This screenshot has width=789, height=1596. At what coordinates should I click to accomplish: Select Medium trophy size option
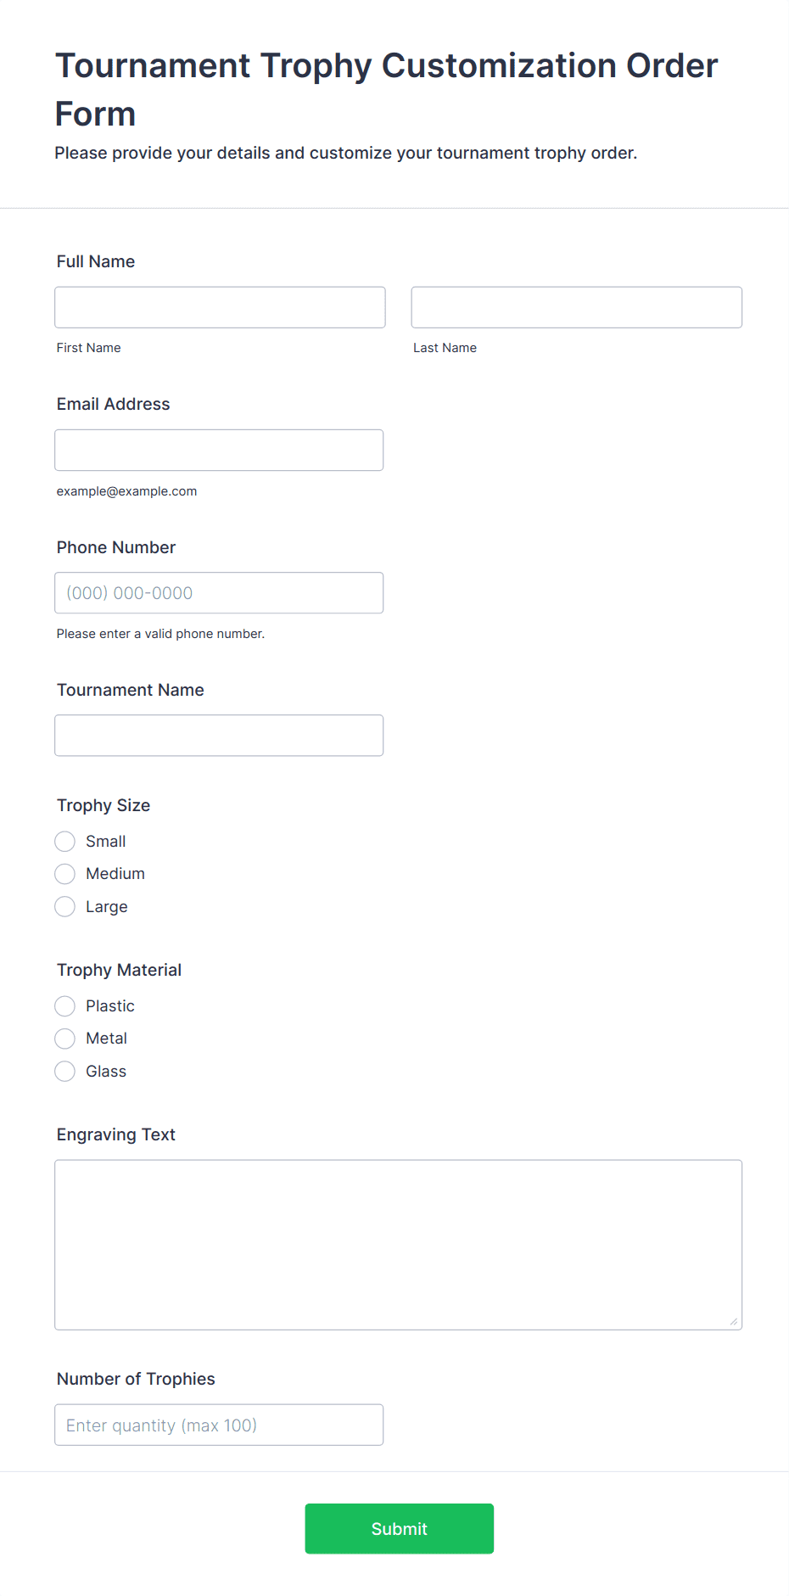[65, 874]
